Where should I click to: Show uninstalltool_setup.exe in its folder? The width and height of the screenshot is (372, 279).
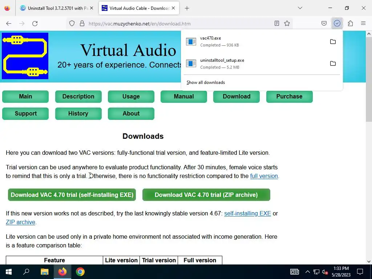(x=333, y=64)
